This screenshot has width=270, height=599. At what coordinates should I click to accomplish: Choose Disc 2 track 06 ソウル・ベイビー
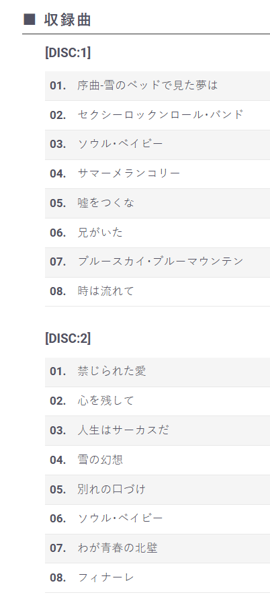(x=157, y=519)
